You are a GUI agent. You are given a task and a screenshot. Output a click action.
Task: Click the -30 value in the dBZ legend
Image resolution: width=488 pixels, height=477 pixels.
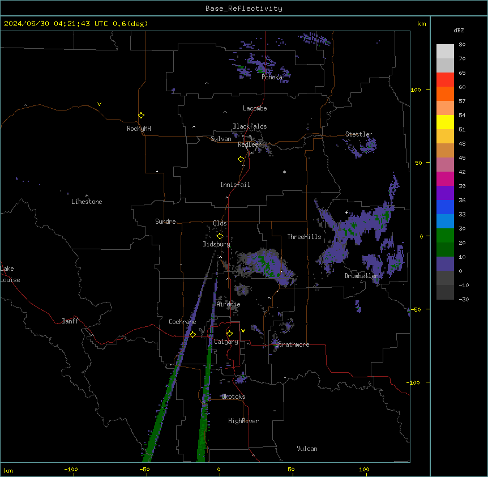pos(464,300)
